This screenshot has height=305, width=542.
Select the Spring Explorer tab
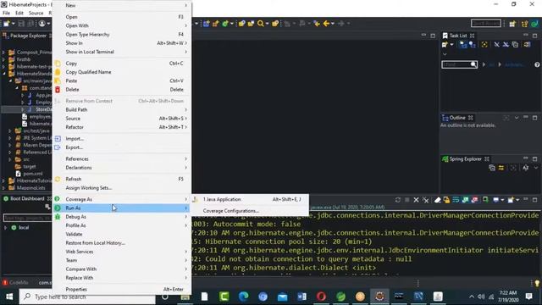(465, 159)
